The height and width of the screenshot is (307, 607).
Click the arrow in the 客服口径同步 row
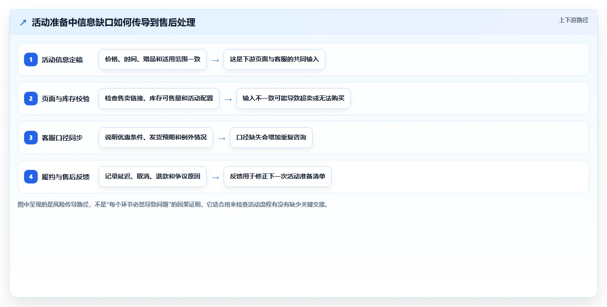[222, 138]
